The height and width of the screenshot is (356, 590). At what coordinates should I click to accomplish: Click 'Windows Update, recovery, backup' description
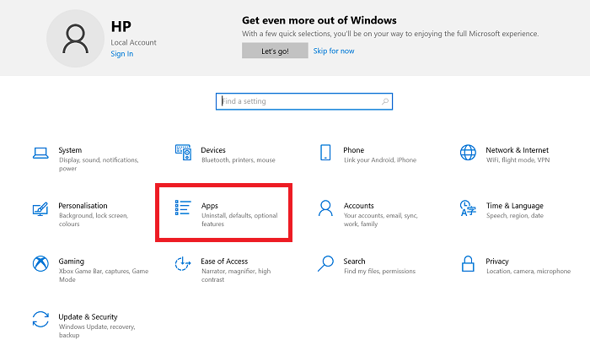point(97,331)
